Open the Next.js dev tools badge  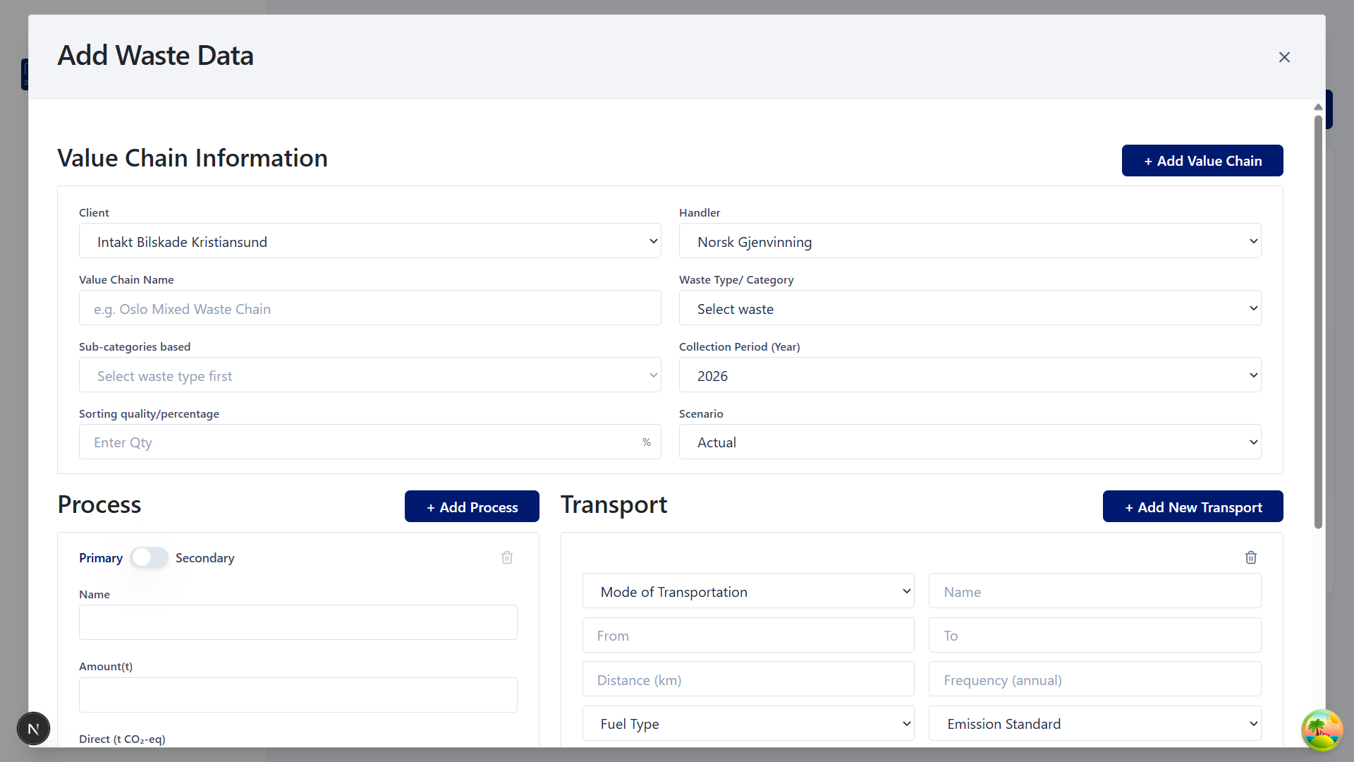point(33,729)
